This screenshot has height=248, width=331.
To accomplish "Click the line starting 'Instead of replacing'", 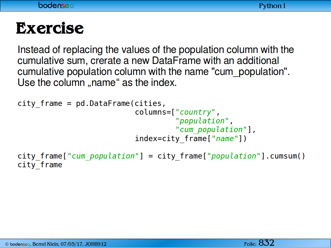I will tap(155, 50).
